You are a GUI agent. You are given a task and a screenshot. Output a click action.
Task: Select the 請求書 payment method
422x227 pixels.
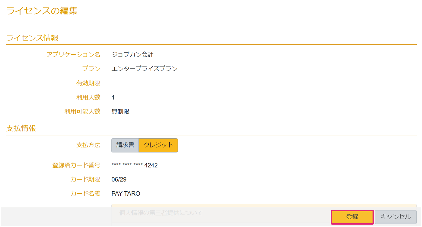pyautogui.click(x=125, y=145)
